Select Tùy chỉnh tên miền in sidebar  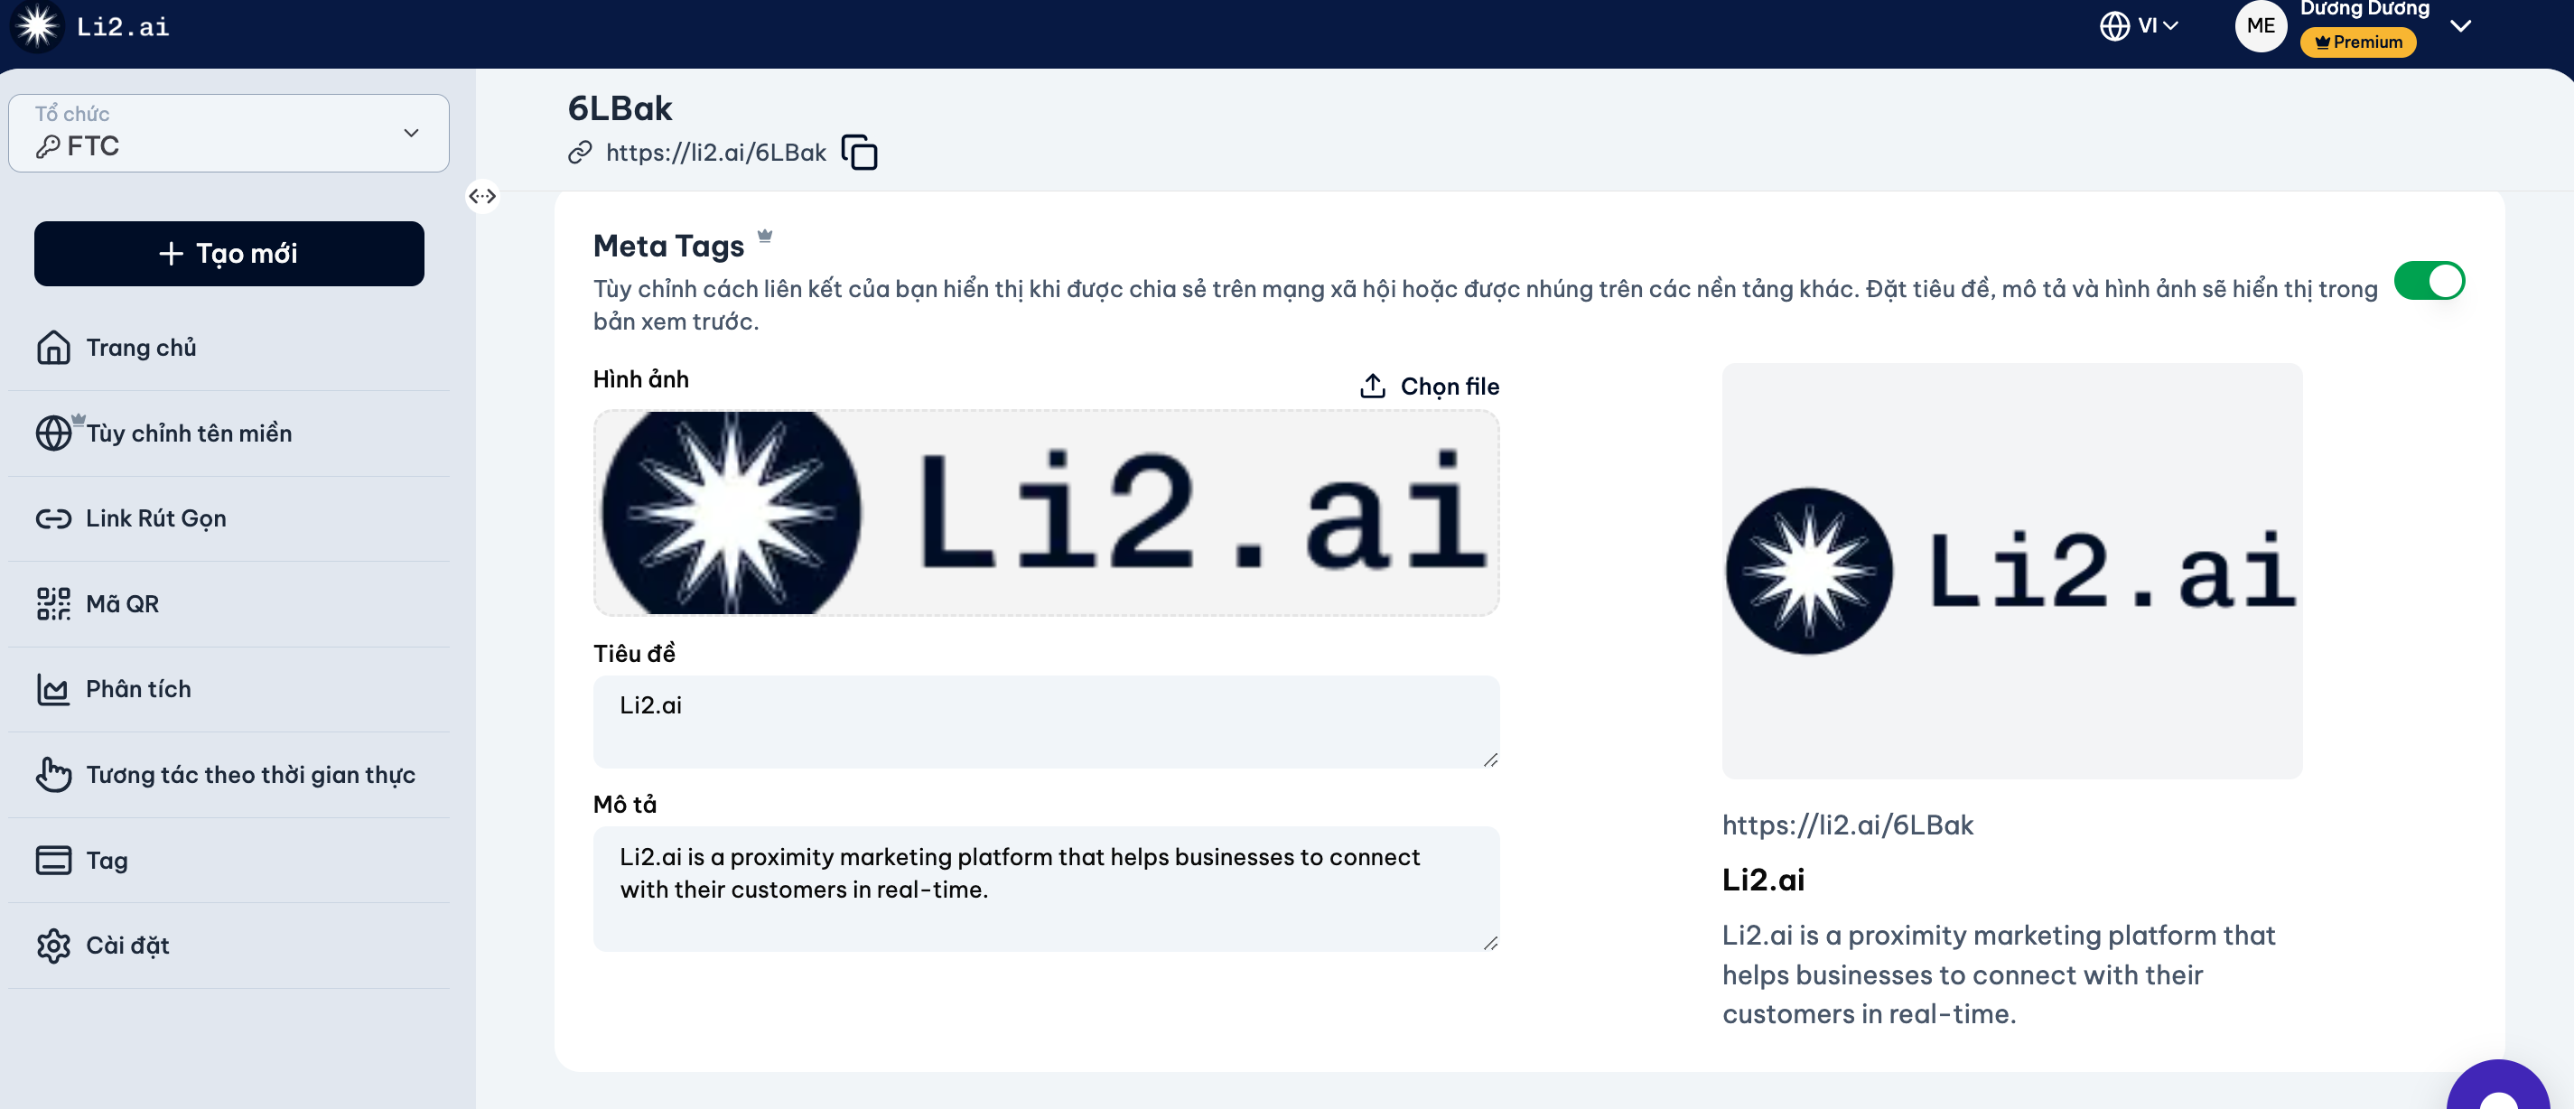tap(188, 433)
